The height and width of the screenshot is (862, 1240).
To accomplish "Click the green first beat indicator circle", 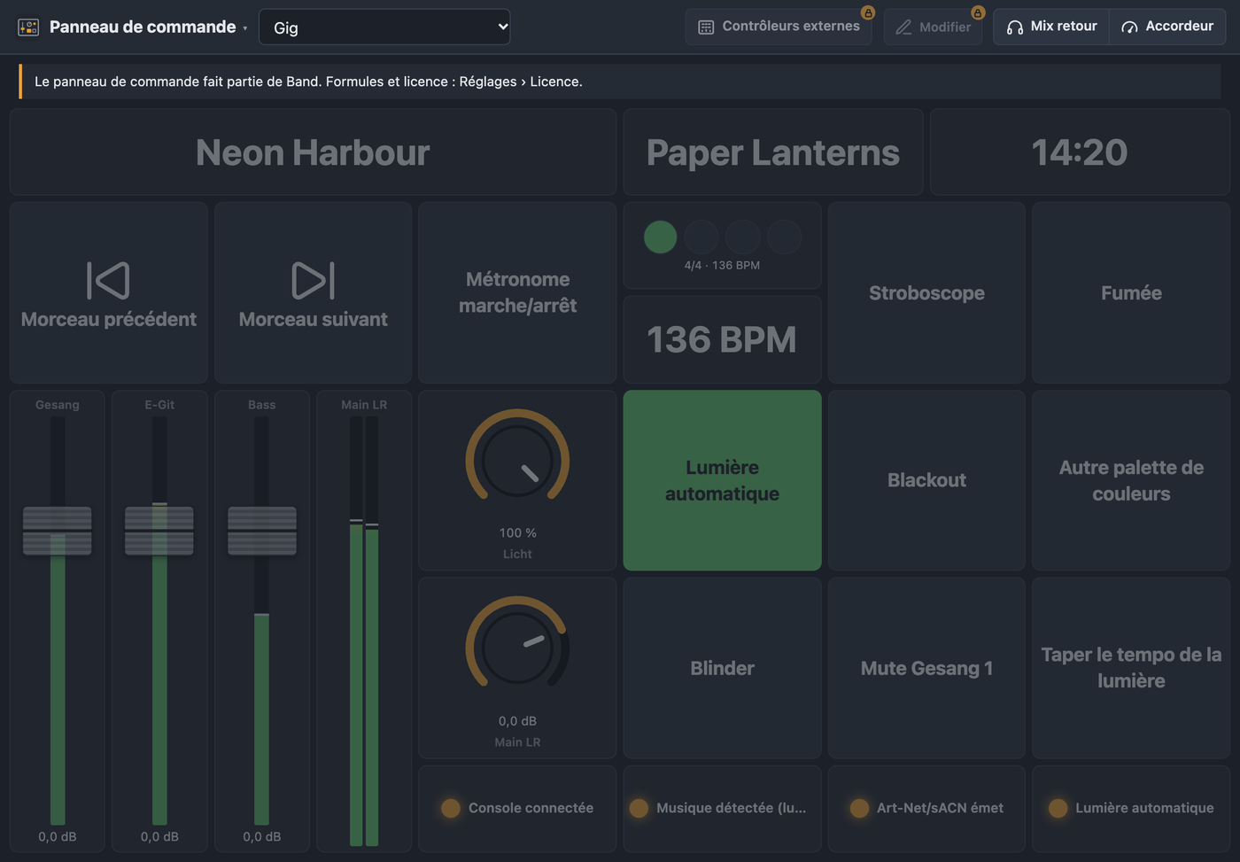I will (660, 237).
